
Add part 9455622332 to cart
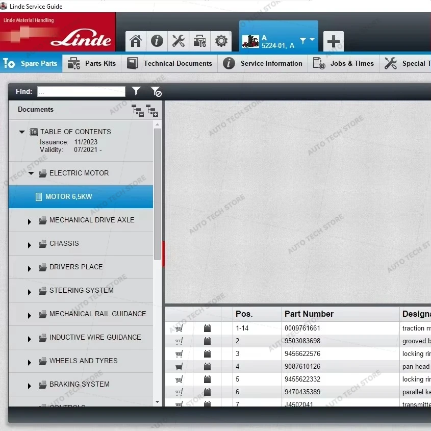tap(179, 379)
